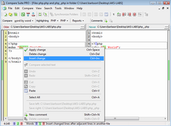The width and height of the screenshot is (171, 126).
Task: Choose New comment in context menu
Action: coord(64,115)
